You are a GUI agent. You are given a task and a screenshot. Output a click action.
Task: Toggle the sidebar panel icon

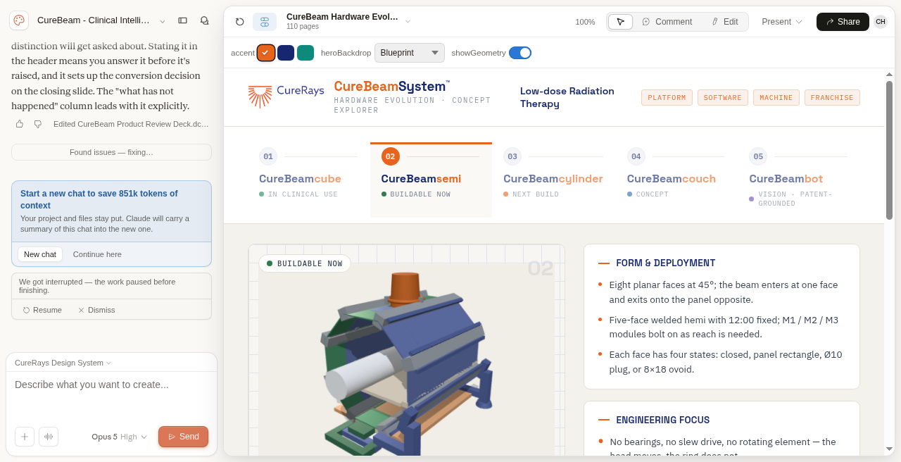pyautogui.click(x=182, y=20)
